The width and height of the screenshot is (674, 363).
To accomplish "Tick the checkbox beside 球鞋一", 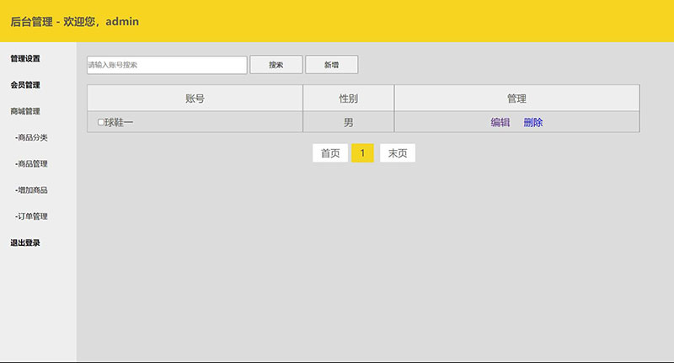I will click(x=101, y=123).
